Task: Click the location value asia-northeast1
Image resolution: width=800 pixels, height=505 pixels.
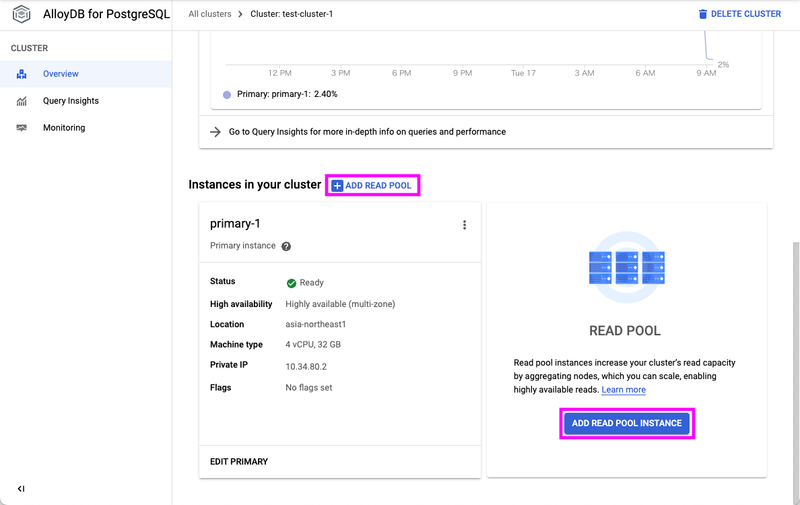Action: click(316, 325)
